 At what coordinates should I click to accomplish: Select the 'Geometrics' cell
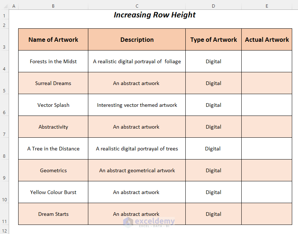(53, 170)
